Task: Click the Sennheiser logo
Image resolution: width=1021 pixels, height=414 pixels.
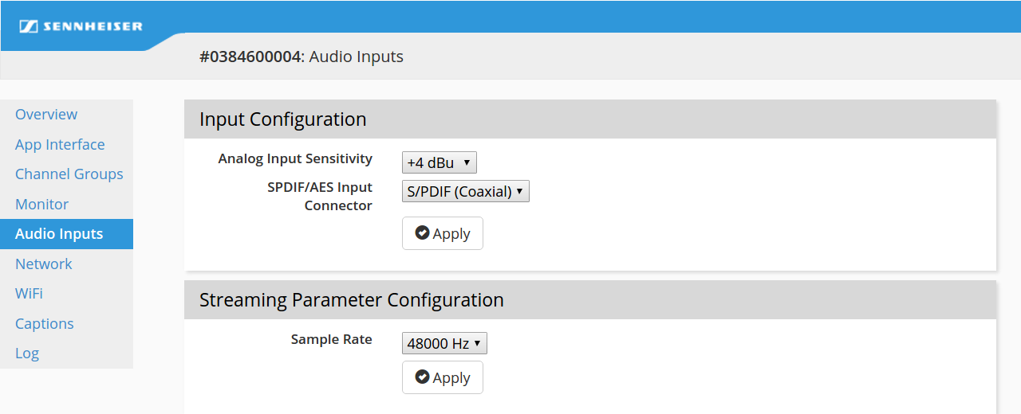Action: (81, 26)
